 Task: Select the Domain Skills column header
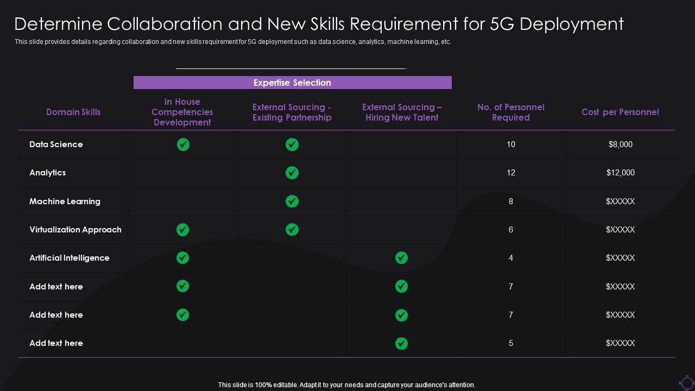(73, 112)
